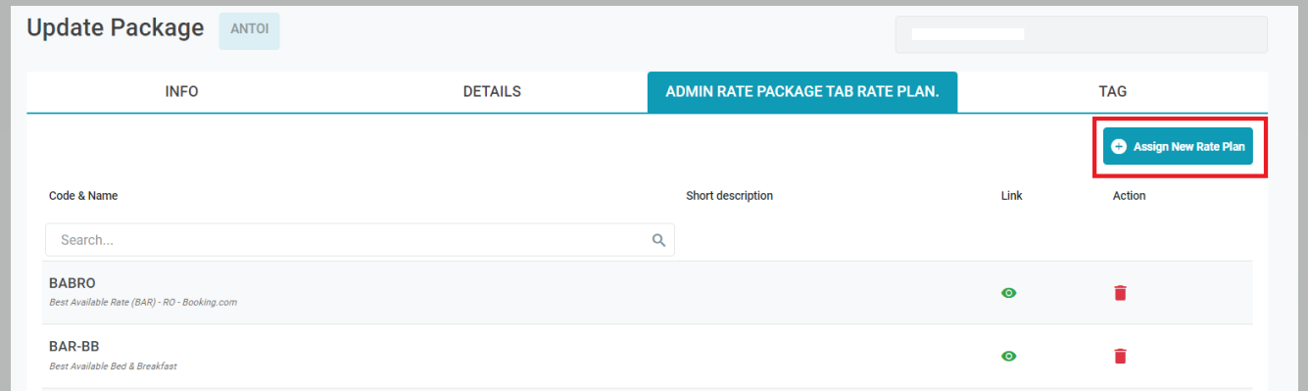Open the gray selector box at top right
The width and height of the screenshot is (1308, 391).
pos(1082,34)
